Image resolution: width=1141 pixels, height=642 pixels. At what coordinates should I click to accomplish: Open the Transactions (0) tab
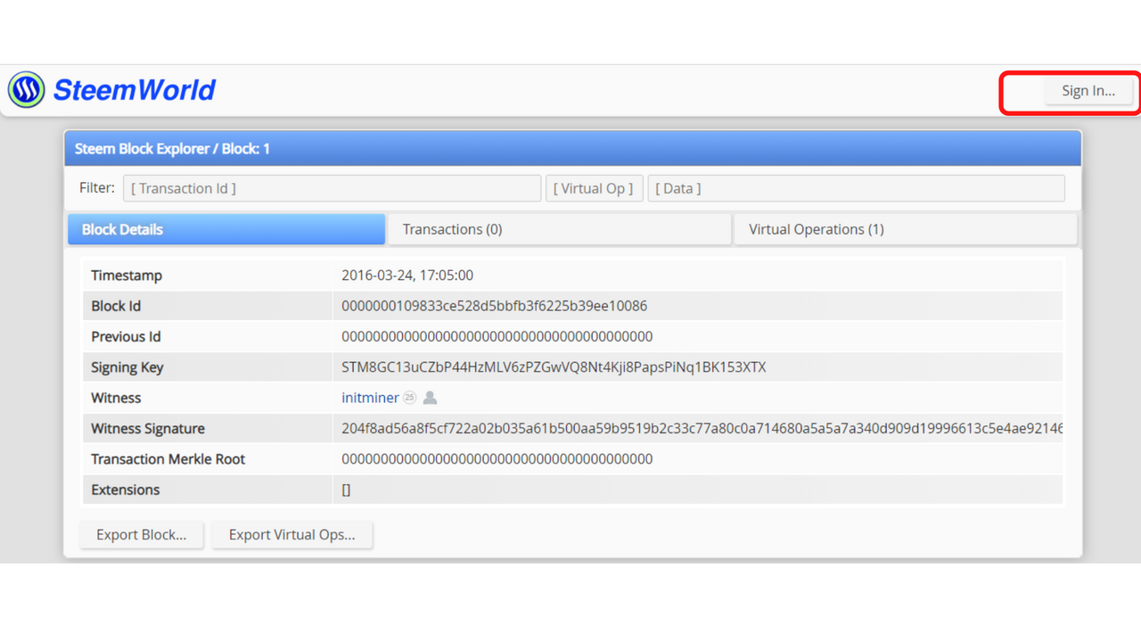(559, 229)
